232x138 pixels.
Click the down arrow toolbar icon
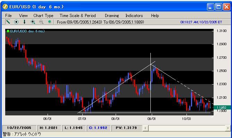tap(24, 22)
